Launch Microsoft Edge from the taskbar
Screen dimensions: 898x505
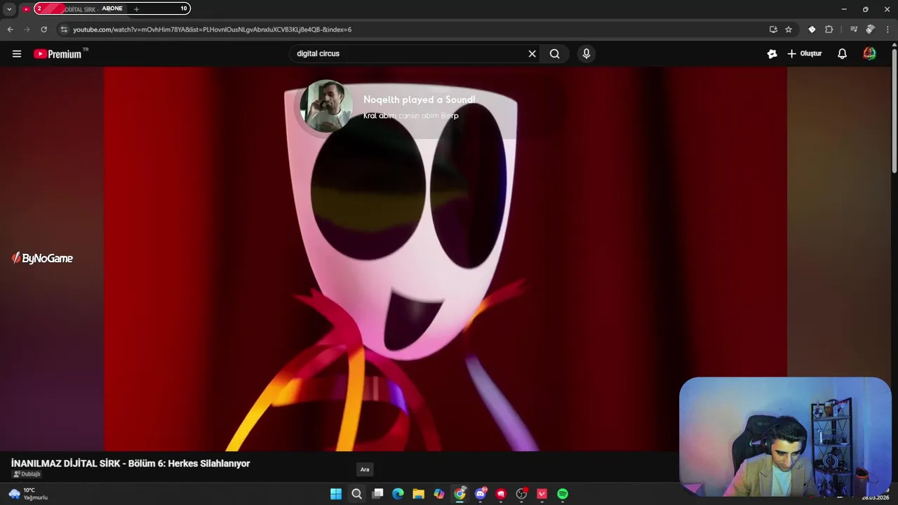pyautogui.click(x=398, y=494)
